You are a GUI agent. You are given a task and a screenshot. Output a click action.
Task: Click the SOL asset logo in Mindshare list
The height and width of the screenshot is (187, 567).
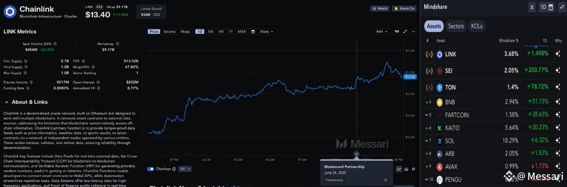[x=439, y=141]
